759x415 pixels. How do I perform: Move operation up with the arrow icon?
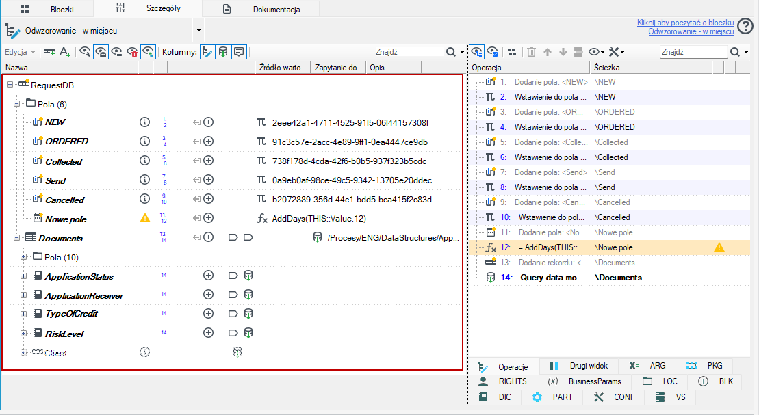[548, 52]
